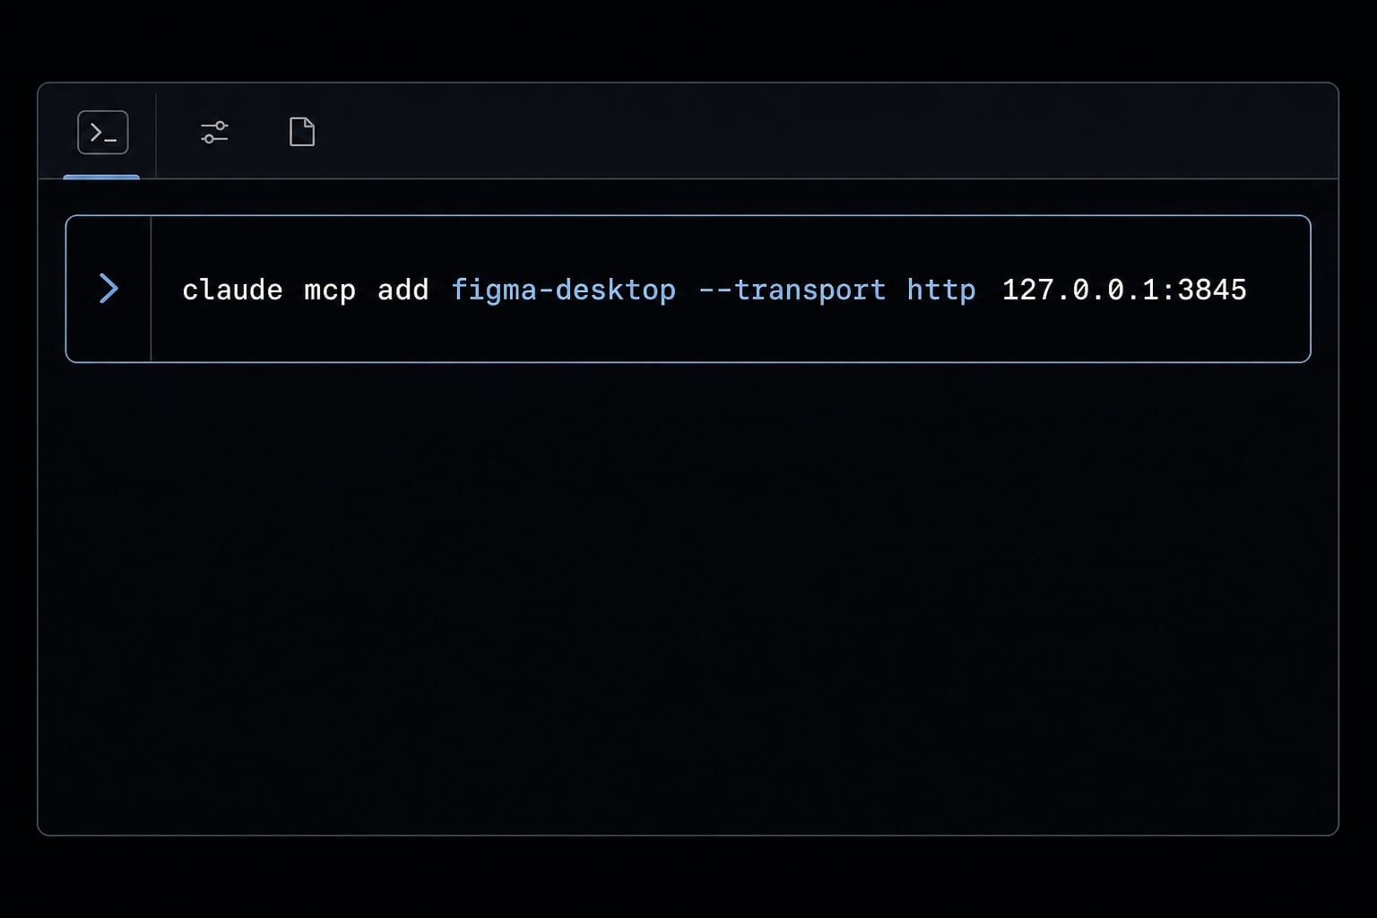Image resolution: width=1377 pixels, height=918 pixels.
Task: Select the terminal prompt tab icon
Action: pos(103,133)
